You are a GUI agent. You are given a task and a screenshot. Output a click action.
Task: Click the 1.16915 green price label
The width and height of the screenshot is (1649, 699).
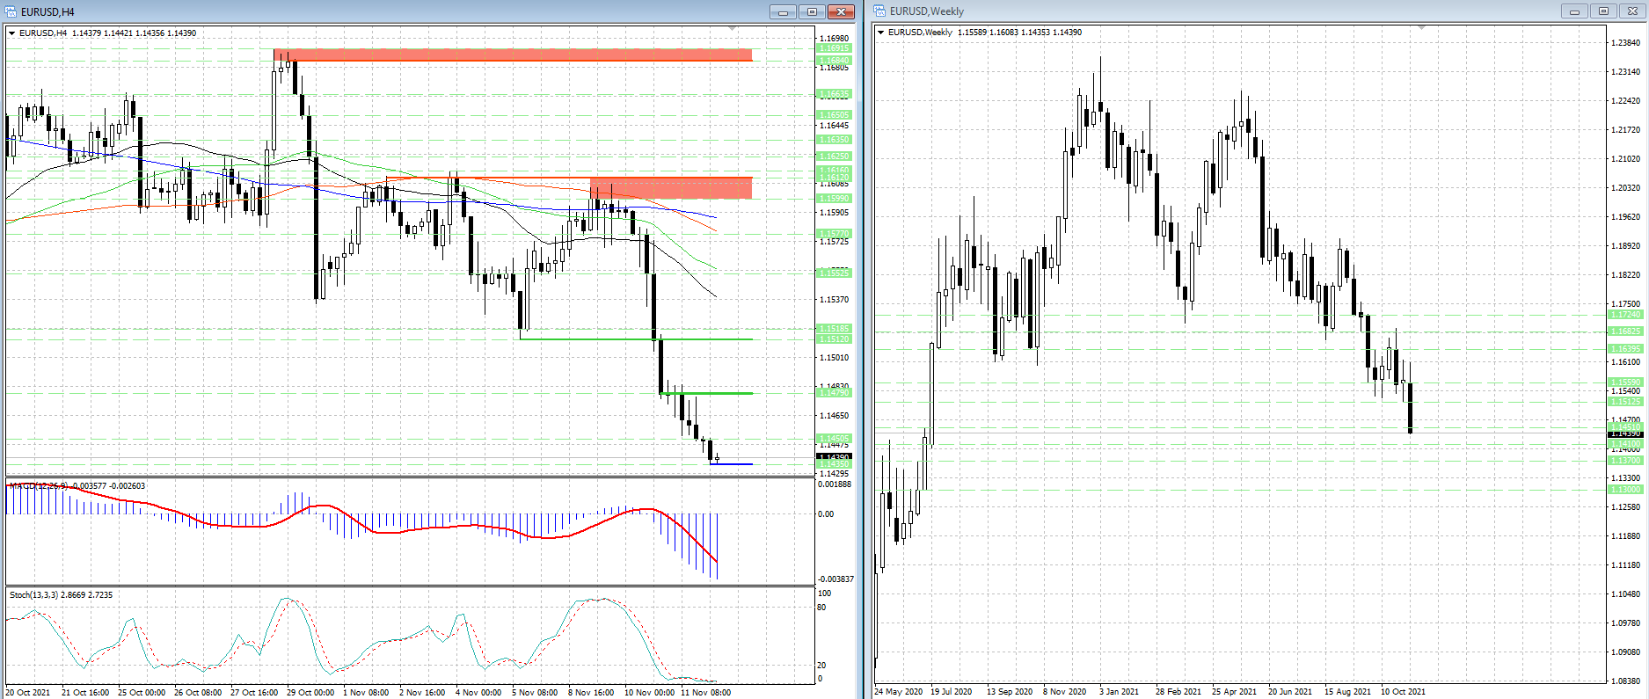coord(834,48)
